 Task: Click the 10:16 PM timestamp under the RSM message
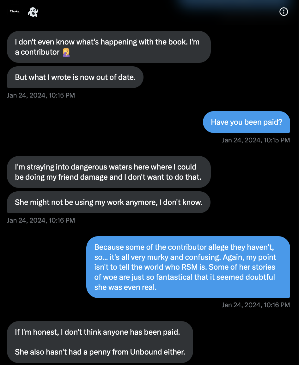[256, 305]
